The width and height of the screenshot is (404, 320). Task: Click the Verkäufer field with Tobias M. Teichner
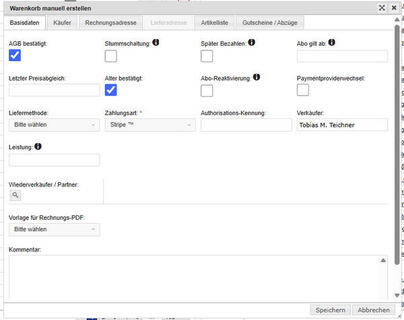pos(342,125)
